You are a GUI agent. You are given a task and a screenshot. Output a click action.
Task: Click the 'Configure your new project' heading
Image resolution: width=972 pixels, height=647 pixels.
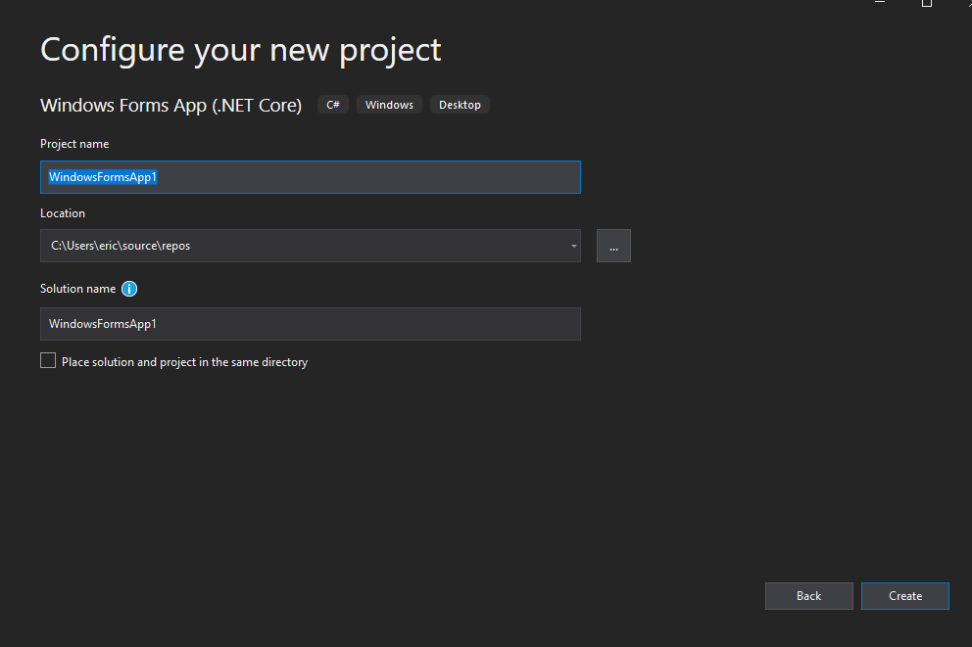240,50
